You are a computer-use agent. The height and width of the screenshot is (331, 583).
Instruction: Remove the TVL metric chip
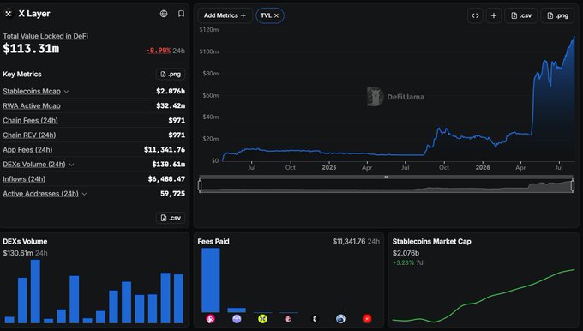tap(276, 15)
